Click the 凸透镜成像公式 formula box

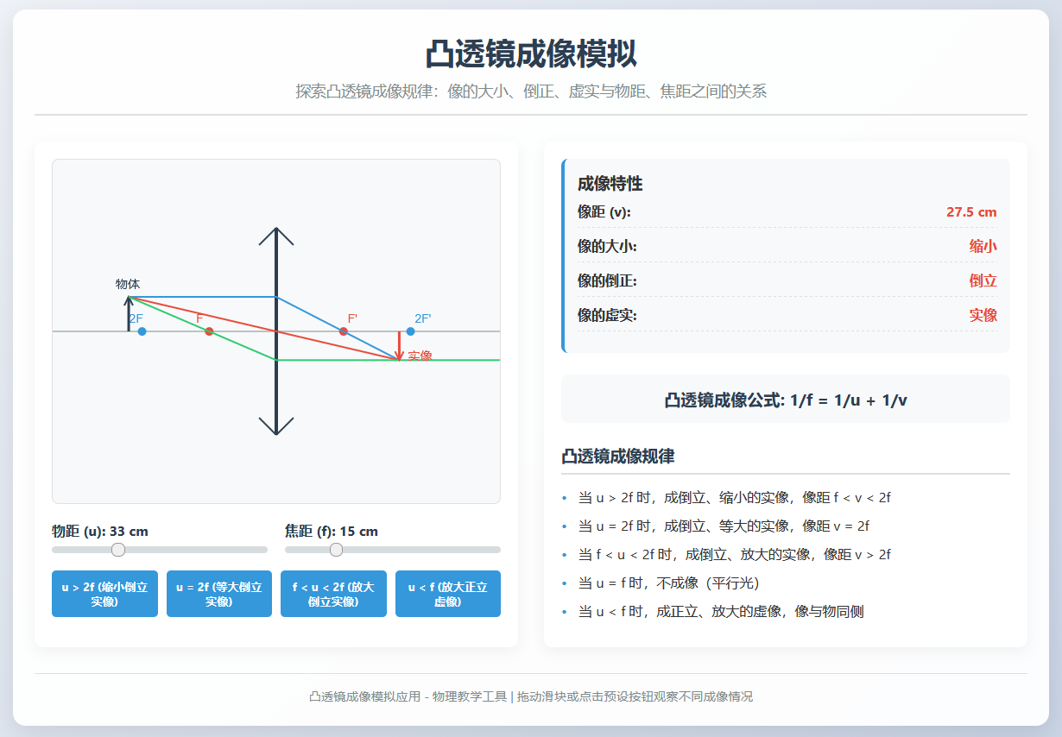786,399
